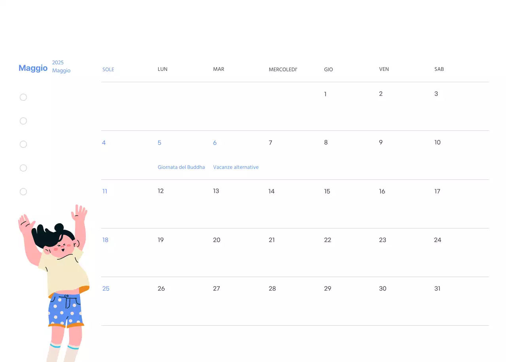Check the second sidebar circle
506x362 pixels.
click(x=23, y=121)
